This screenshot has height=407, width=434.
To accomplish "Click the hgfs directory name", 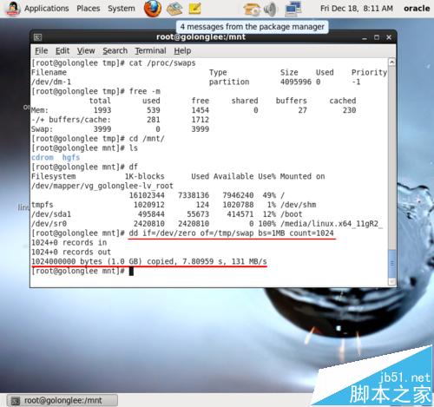I will (x=71, y=157).
